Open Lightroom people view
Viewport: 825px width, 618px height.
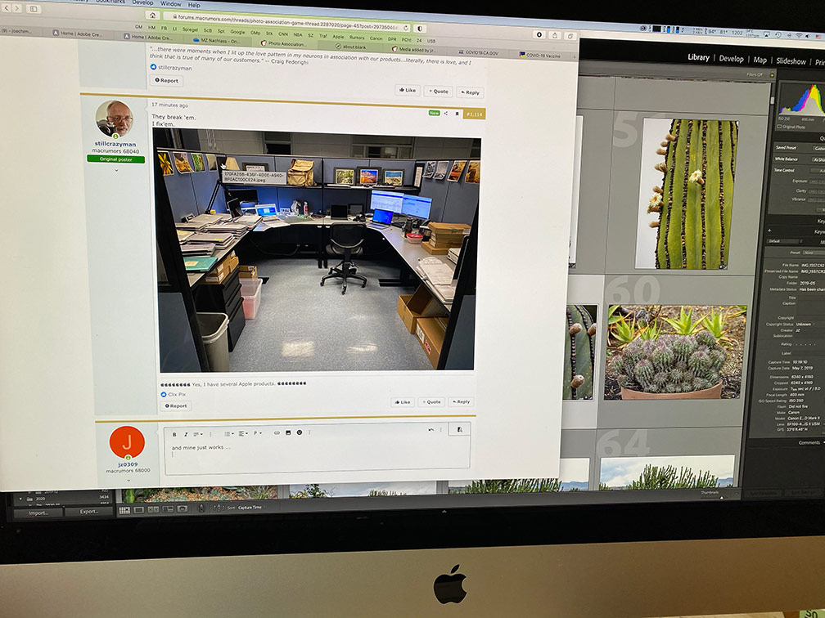click(x=182, y=508)
